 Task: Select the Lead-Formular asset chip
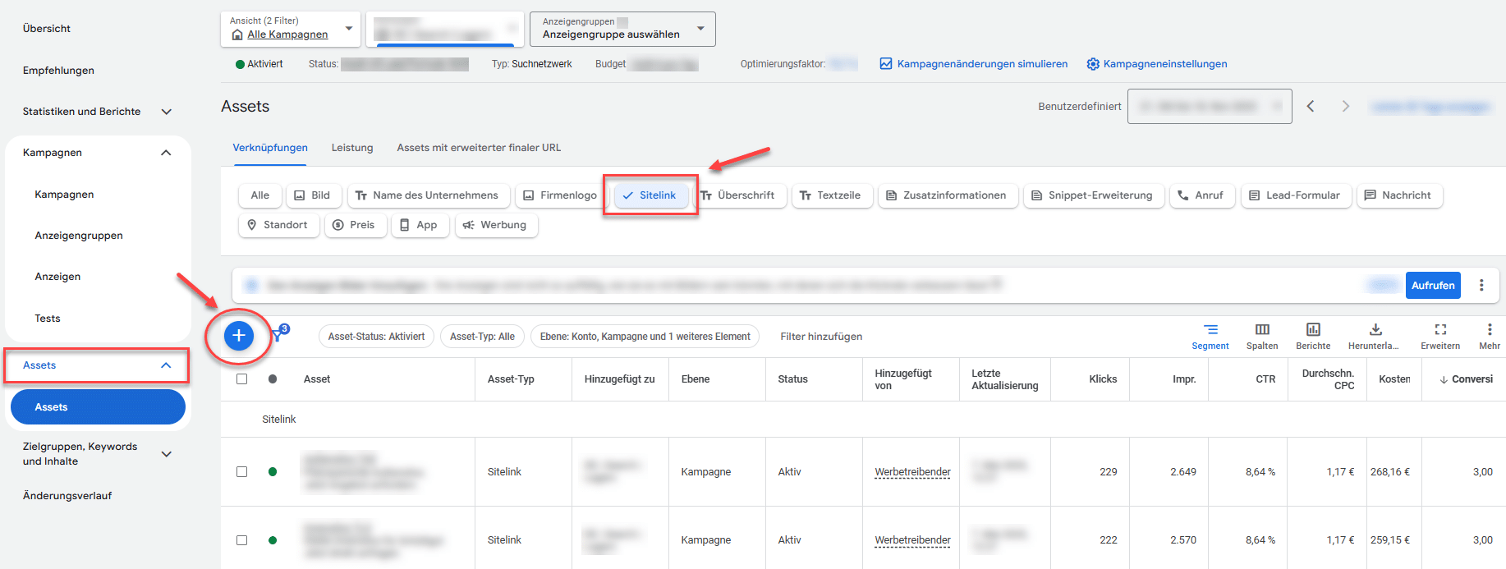[x=1296, y=195]
